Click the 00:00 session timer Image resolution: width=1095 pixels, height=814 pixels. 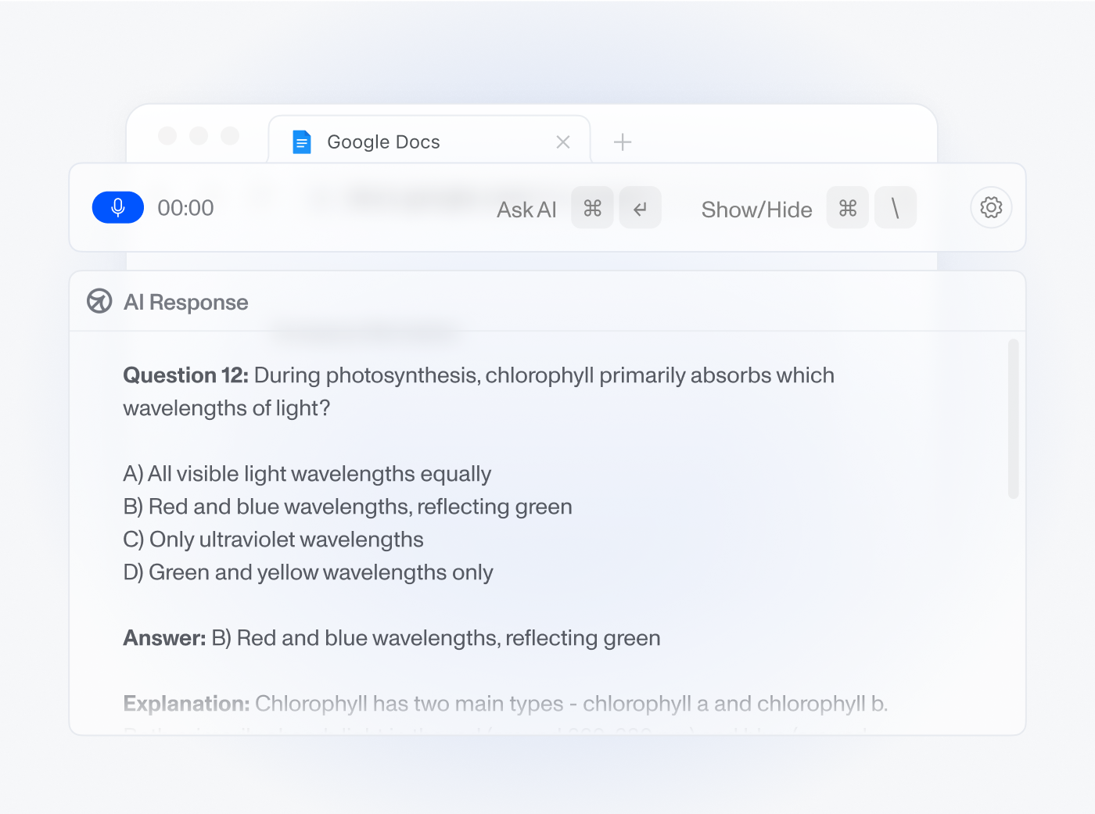pos(185,207)
